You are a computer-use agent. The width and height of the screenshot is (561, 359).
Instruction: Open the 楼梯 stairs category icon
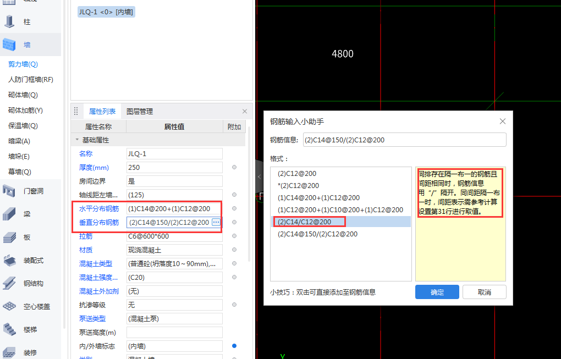(x=9, y=329)
